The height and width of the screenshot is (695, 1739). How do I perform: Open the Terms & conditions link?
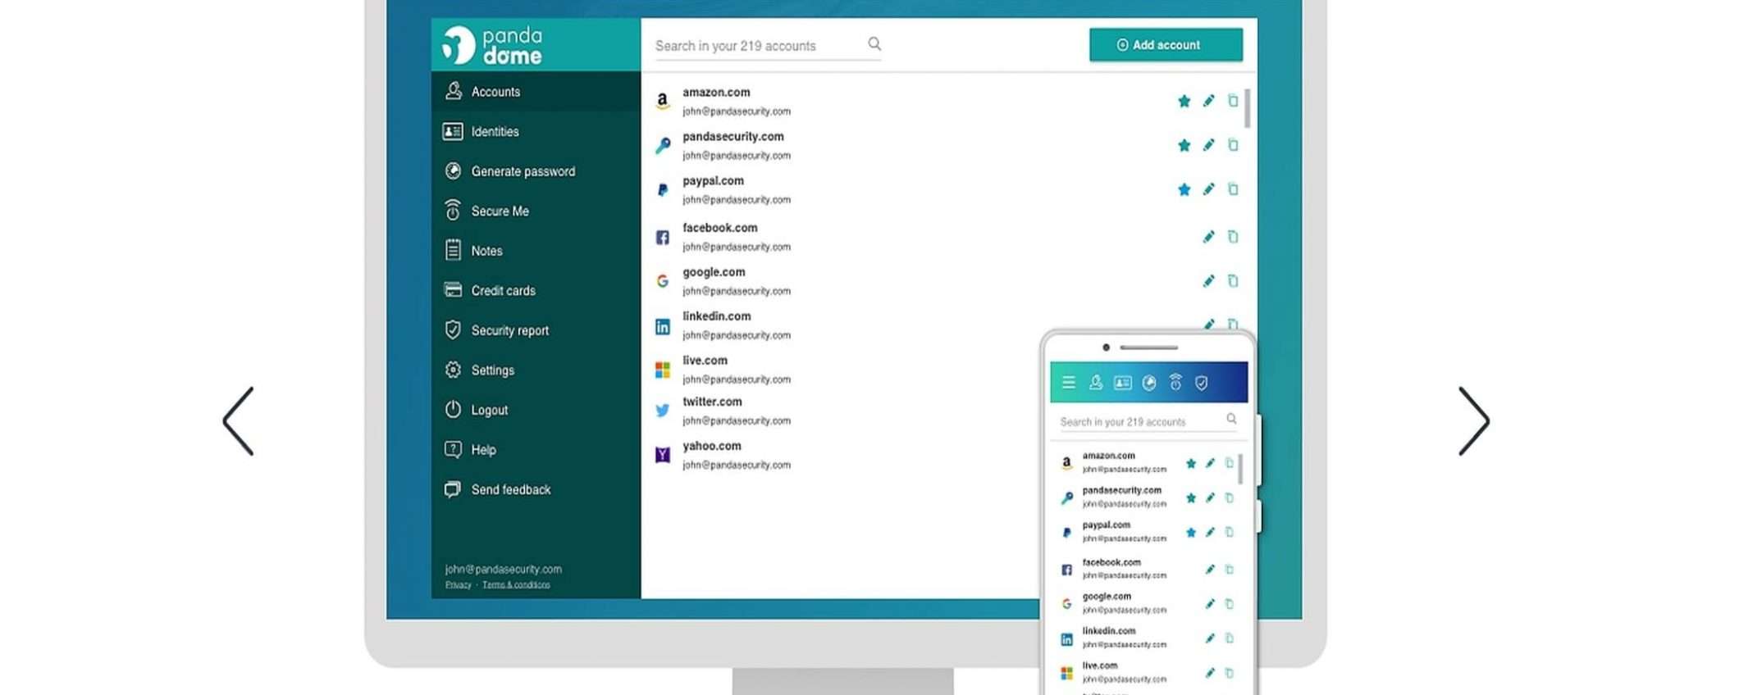pos(516,584)
